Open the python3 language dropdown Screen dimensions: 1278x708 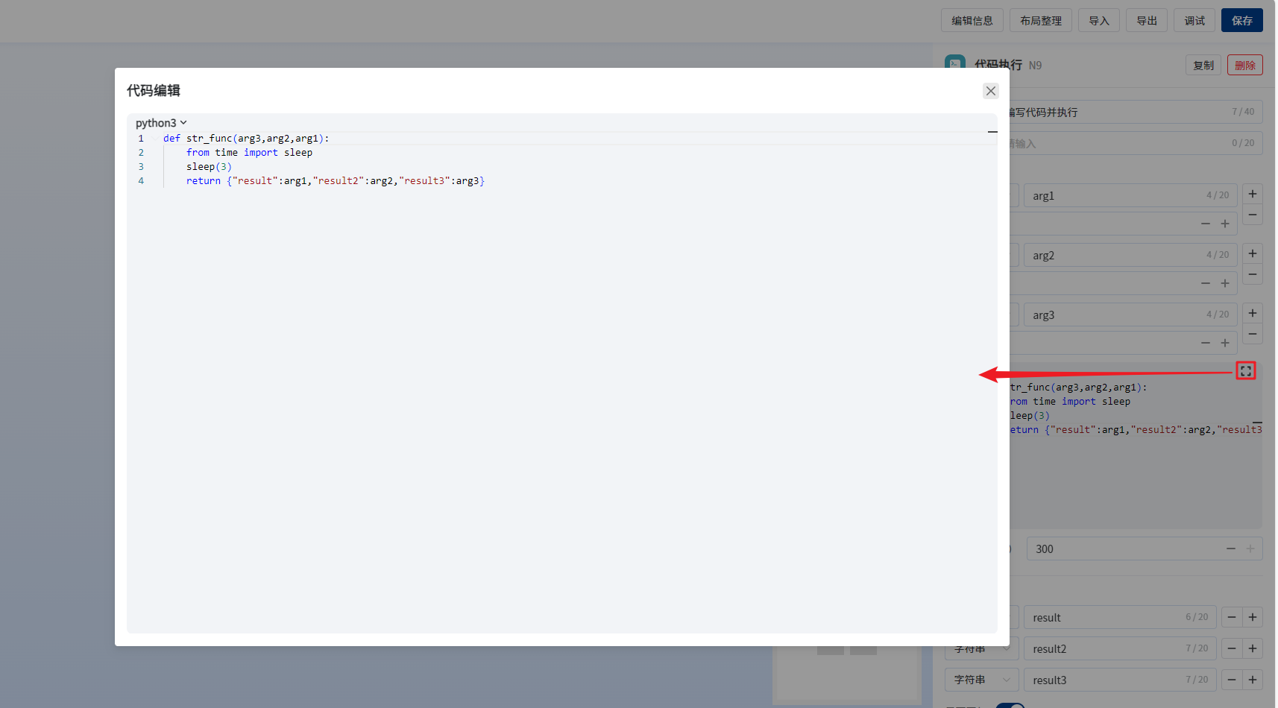(x=161, y=123)
